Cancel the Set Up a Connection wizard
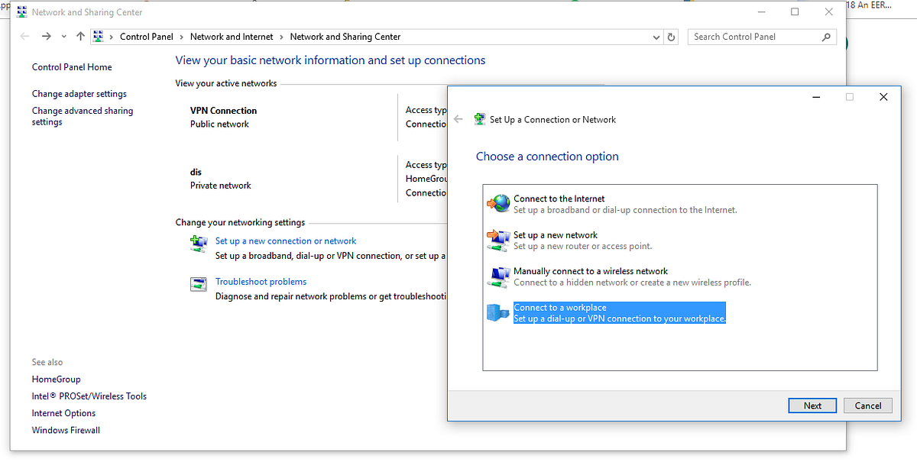The image size is (917, 462). pos(868,405)
